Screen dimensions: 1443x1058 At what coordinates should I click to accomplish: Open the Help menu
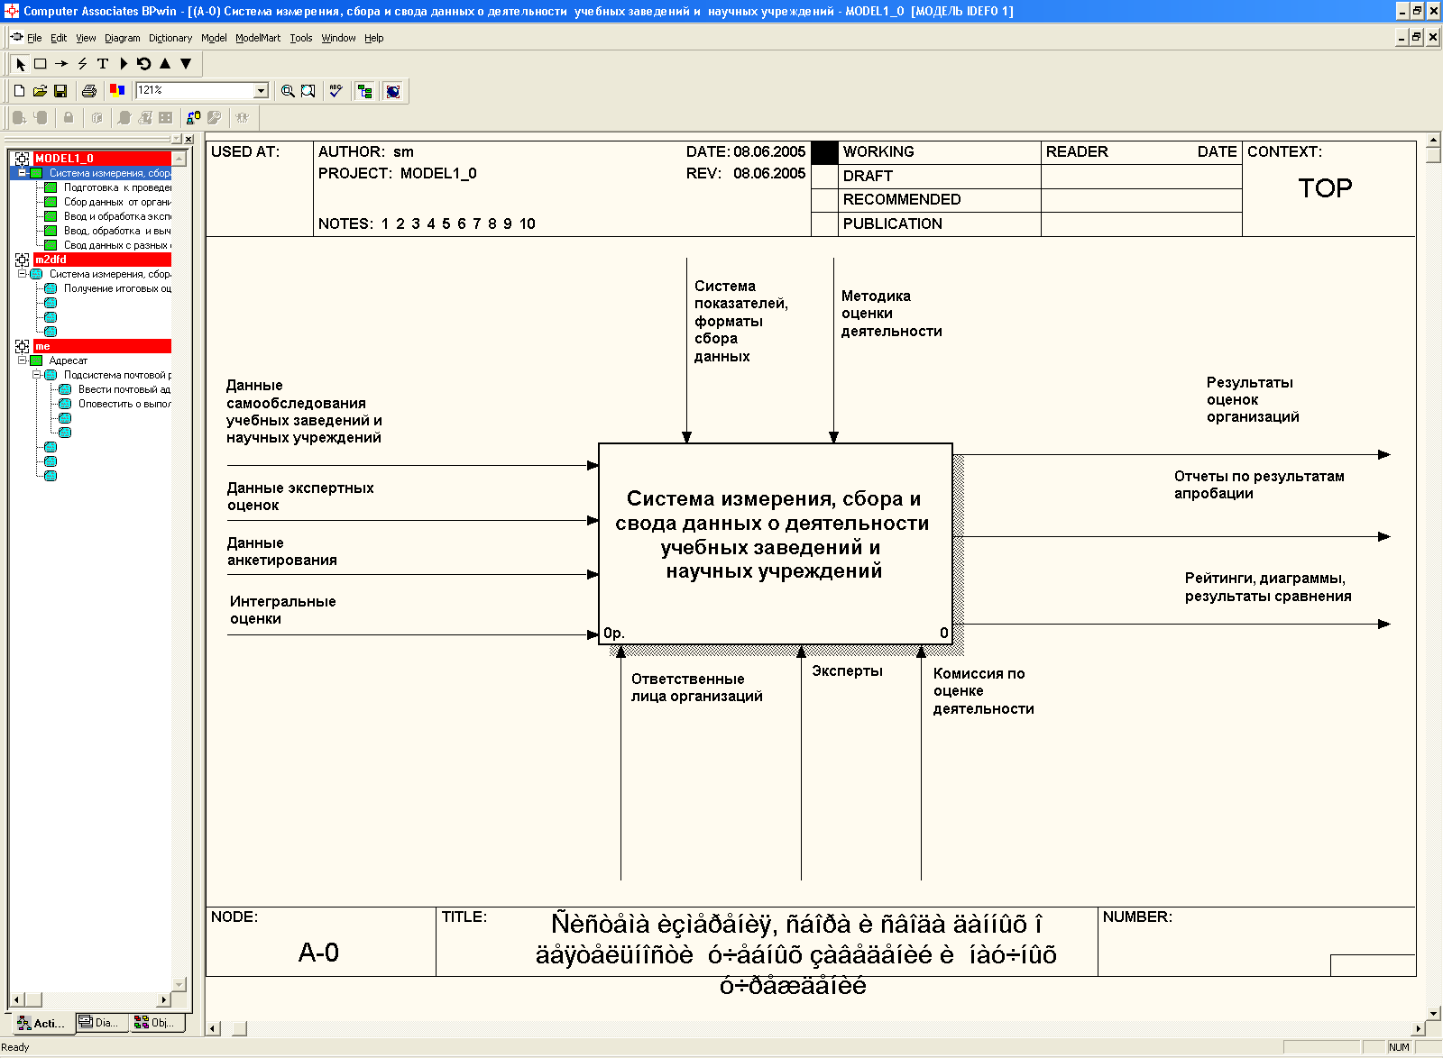[x=374, y=38]
